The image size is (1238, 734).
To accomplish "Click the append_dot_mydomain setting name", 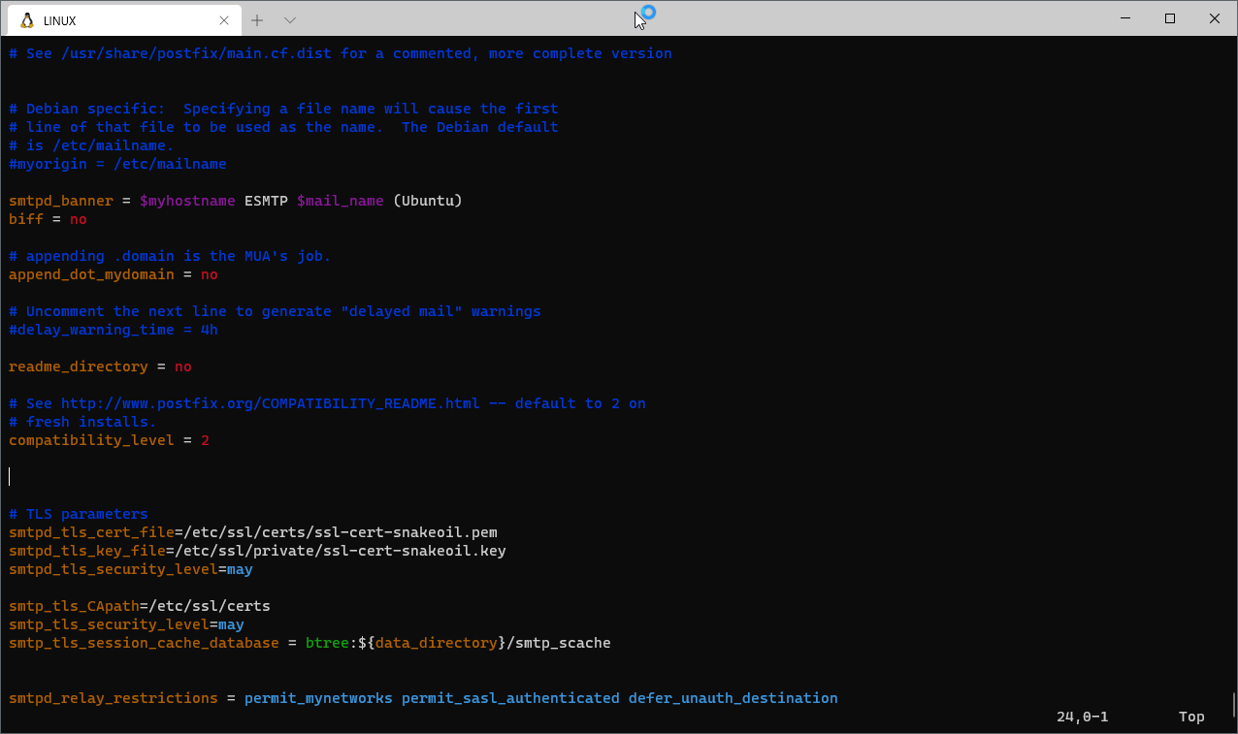I will (x=91, y=274).
